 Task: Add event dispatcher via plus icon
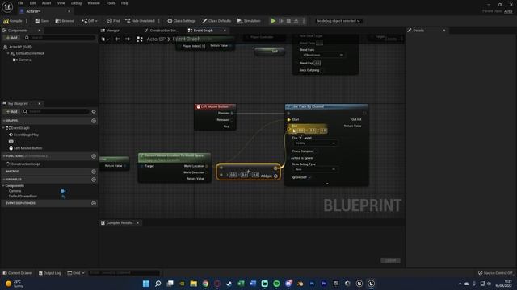pos(94,203)
